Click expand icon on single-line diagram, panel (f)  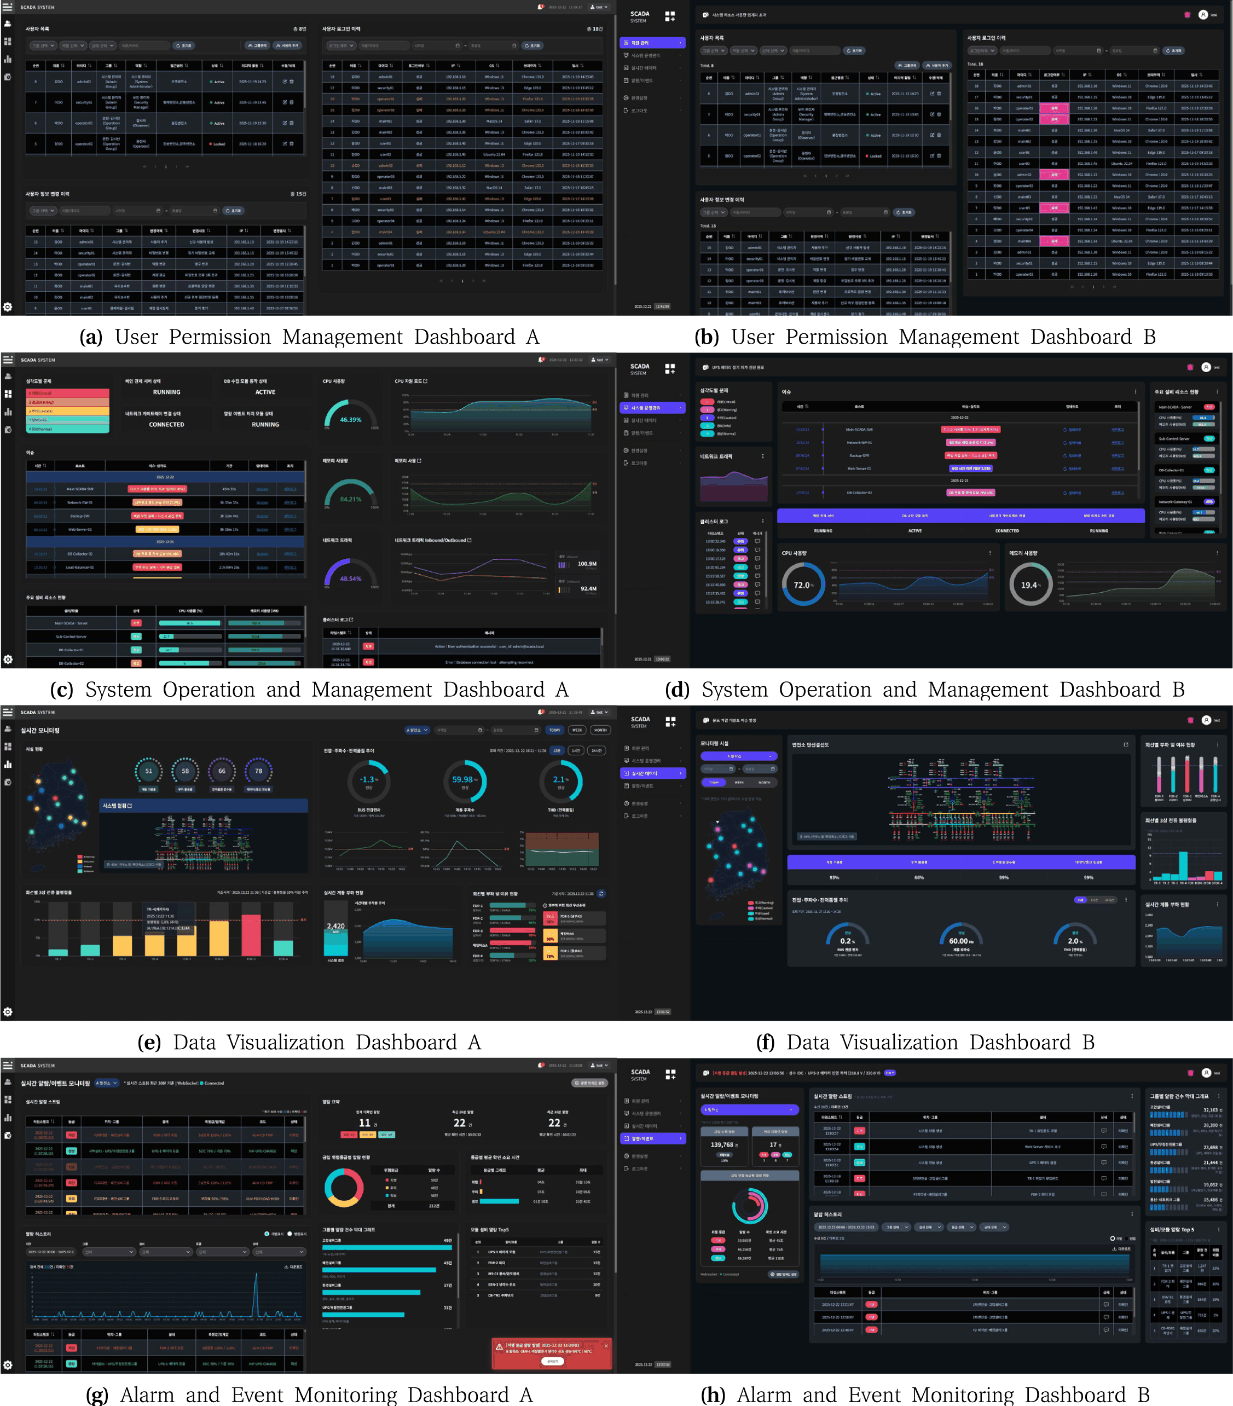1126,744
